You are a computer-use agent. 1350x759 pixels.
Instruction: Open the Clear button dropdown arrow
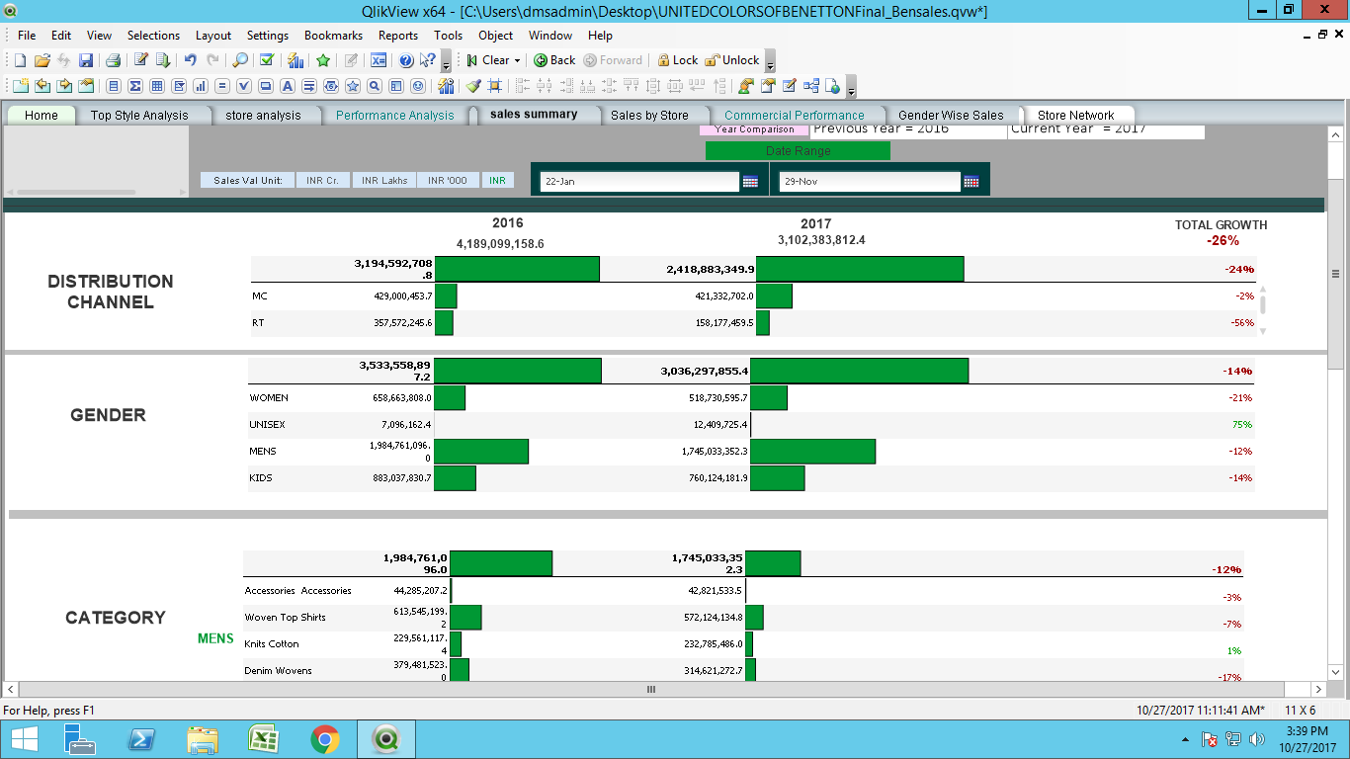517,60
